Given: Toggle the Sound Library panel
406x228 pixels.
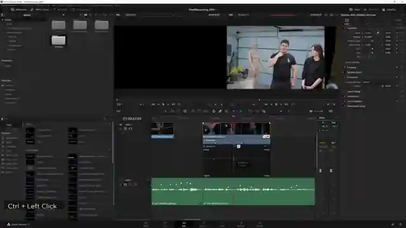Looking at the screenshot, I should [x=80, y=9].
